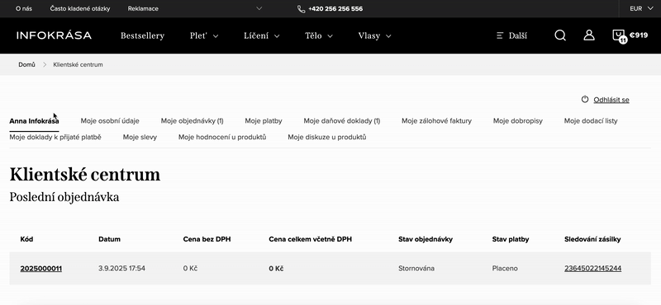Screen dimensions: 661x305
Task: Switch to Moje objednávky tab
Action: click(192, 120)
